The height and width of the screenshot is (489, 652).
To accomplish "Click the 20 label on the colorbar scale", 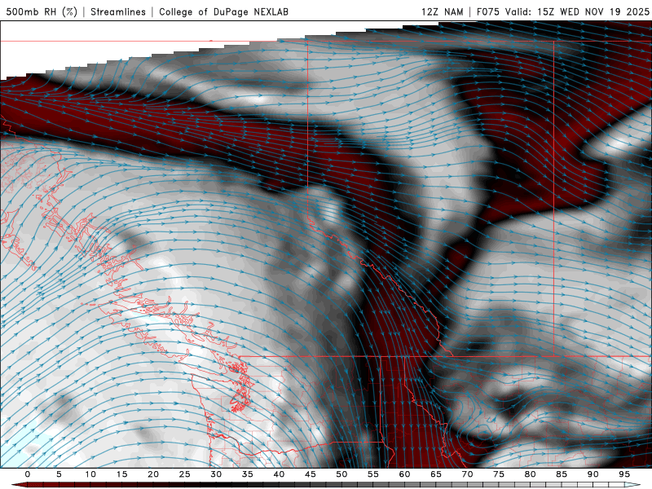I will (153, 474).
